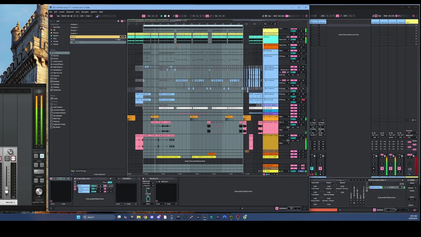The height and width of the screenshot is (237, 421).
Task: Click Hide in the chain list
Action: coord(110,182)
